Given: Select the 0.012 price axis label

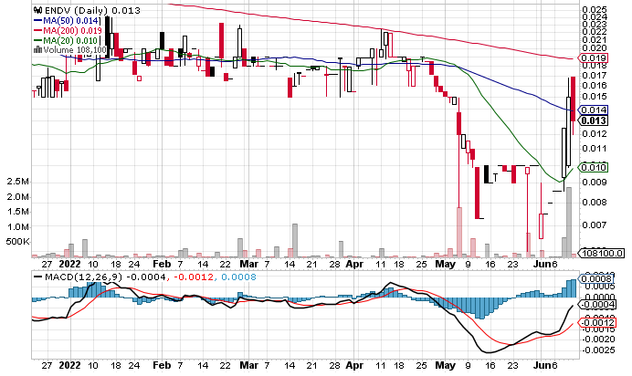Looking at the screenshot, I should [595, 133].
